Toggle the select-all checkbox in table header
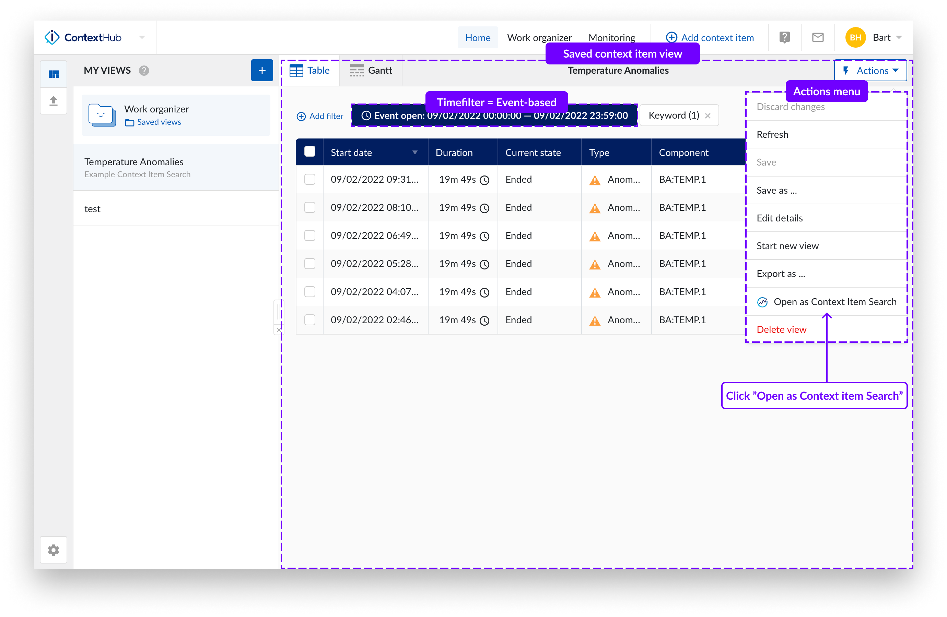This screenshot has width=947, height=617. tap(309, 152)
